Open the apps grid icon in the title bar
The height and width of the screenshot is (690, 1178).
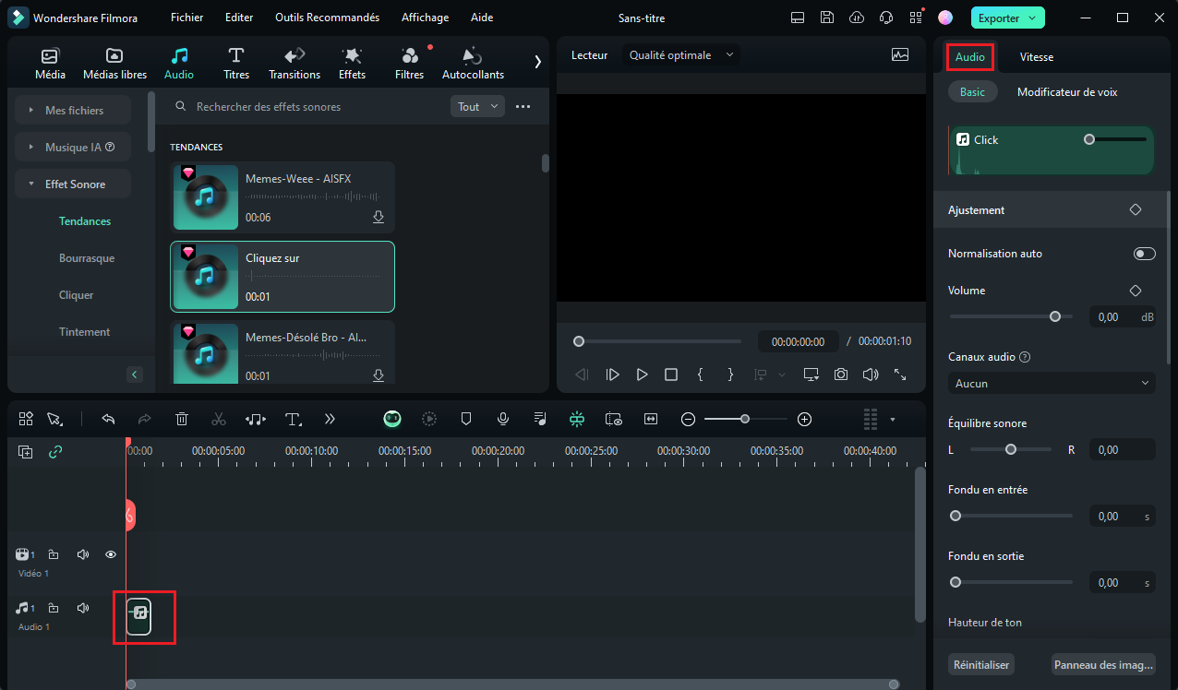pos(916,18)
